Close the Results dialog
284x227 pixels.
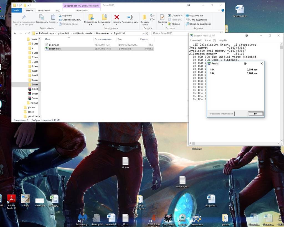[x=261, y=64]
